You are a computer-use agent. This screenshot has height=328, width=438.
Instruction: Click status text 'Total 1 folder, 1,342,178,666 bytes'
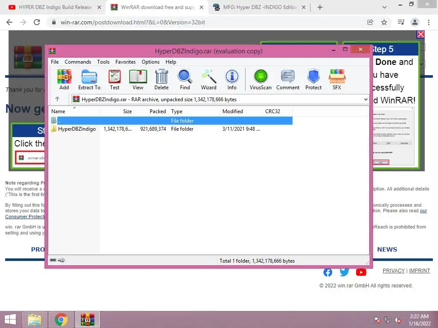tap(257, 261)
